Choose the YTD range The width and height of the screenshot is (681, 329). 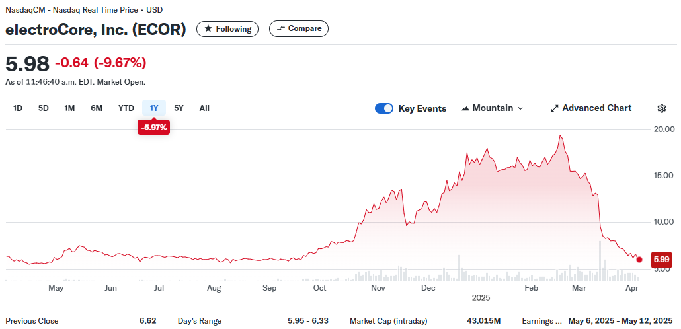pyautogui.click(x=126, y=108)
